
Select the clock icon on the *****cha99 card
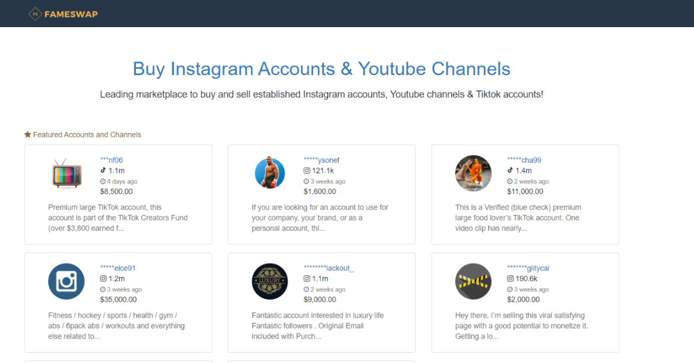(510, 181)
